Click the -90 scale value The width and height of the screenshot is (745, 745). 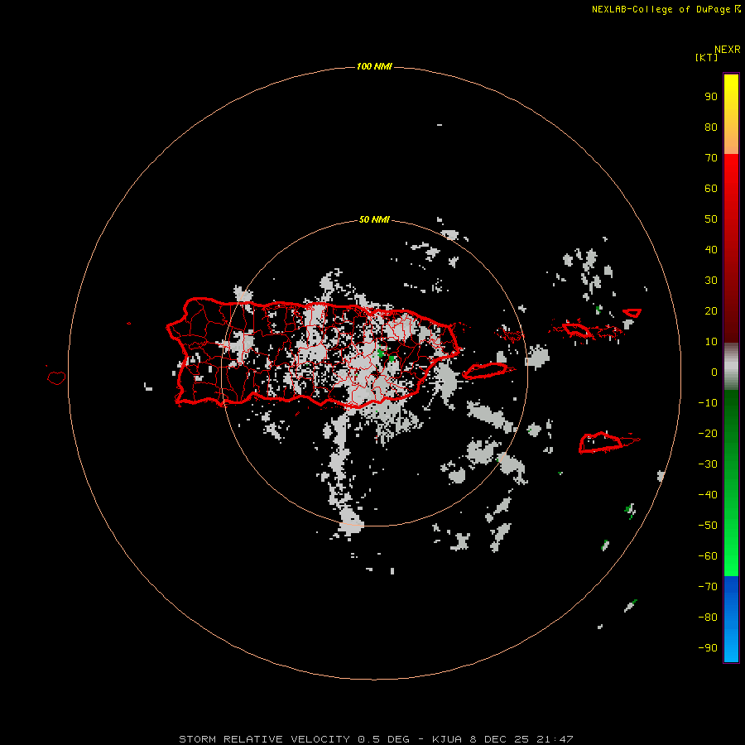point(708,648)
